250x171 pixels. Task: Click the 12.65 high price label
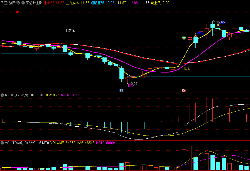click(x=220, y=22)
